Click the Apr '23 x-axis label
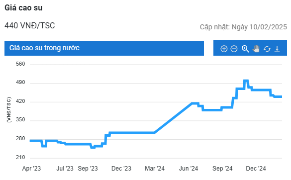 click(x=31, y=168)
